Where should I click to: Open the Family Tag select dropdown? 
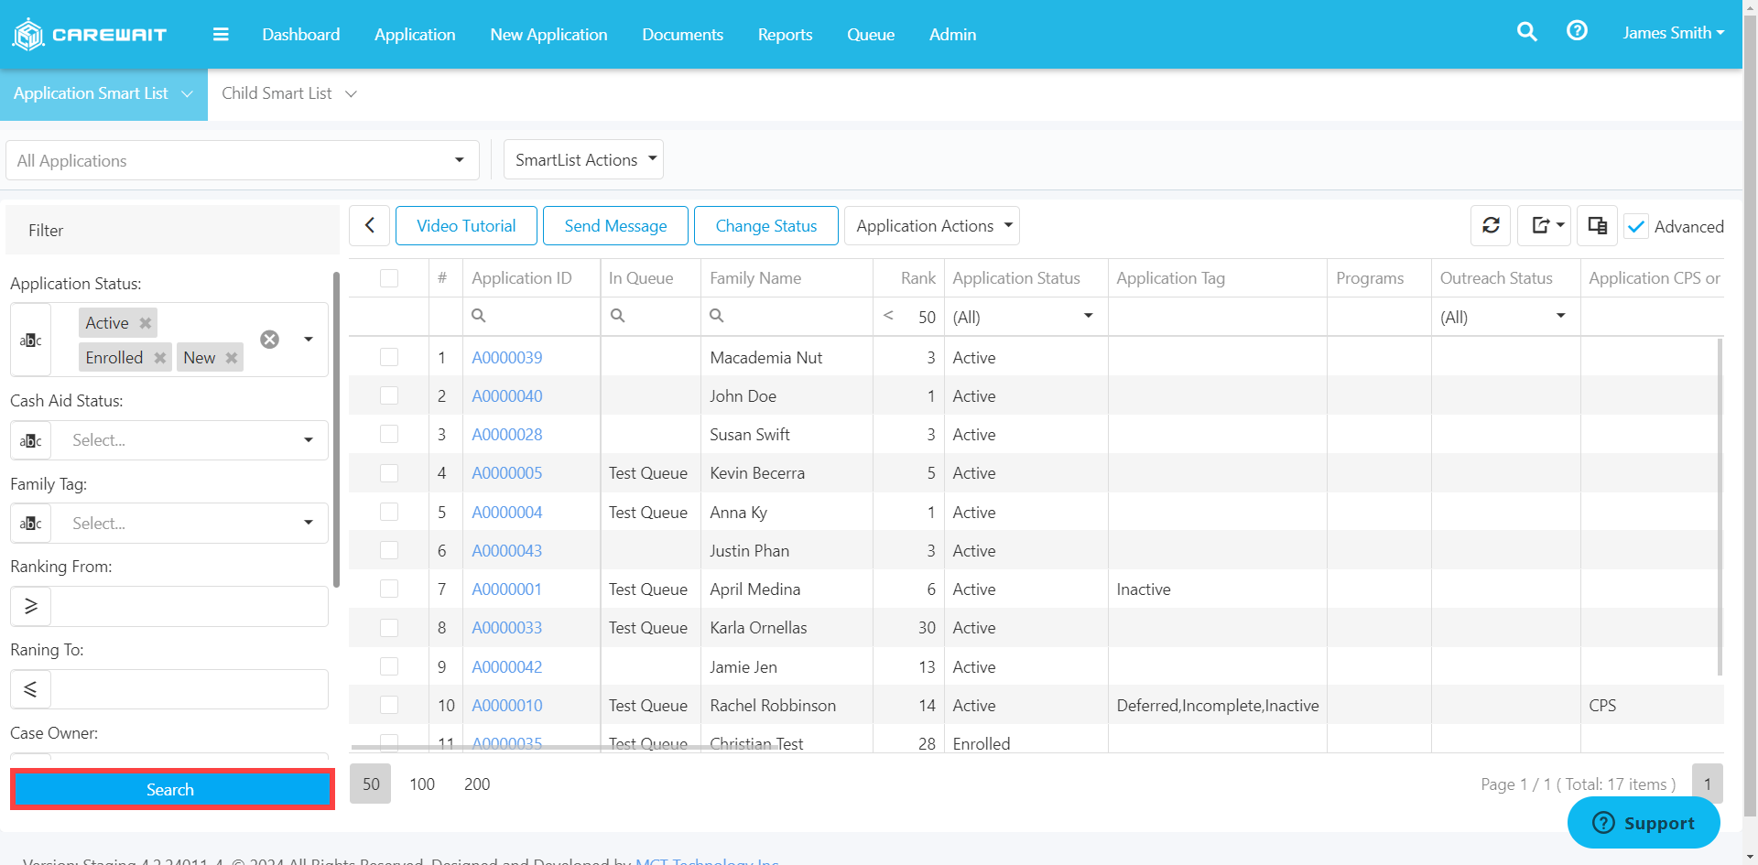[x=190, y=524]
